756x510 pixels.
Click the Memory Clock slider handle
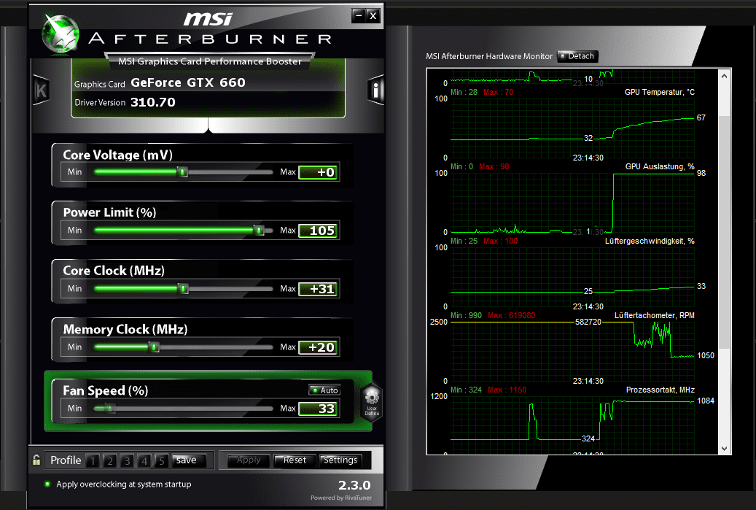point(154,347)
